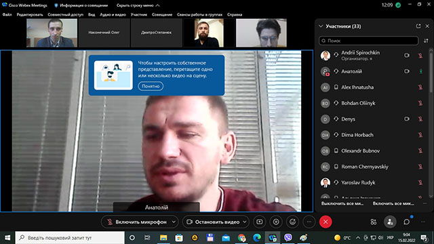Screen dimensions: 434x244
Task: Click the Webex icon in taskbar
Action: pos(273,237)
